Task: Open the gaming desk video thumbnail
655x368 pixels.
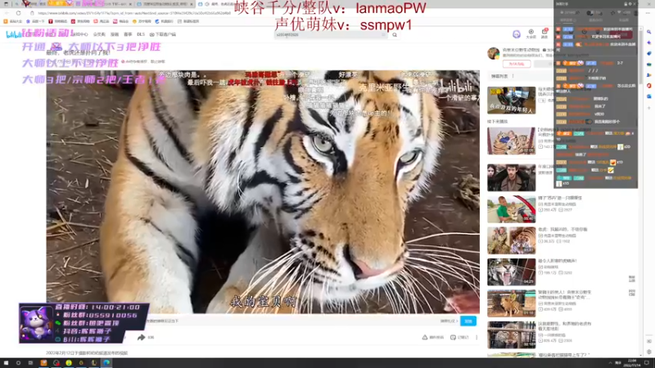Action: 511,100
